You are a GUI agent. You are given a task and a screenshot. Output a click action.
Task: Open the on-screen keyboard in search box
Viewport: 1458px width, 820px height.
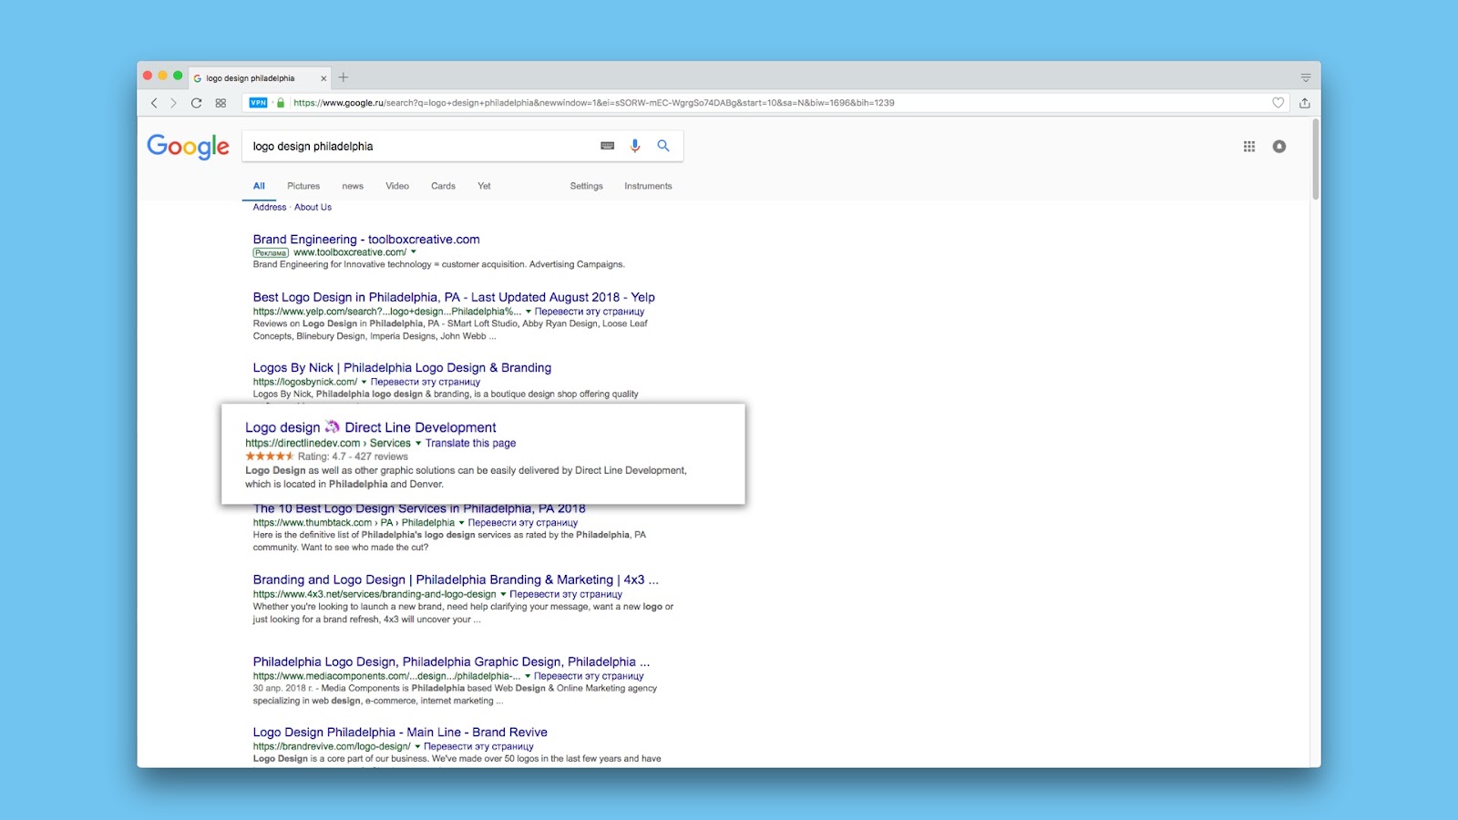coord(608,146)
